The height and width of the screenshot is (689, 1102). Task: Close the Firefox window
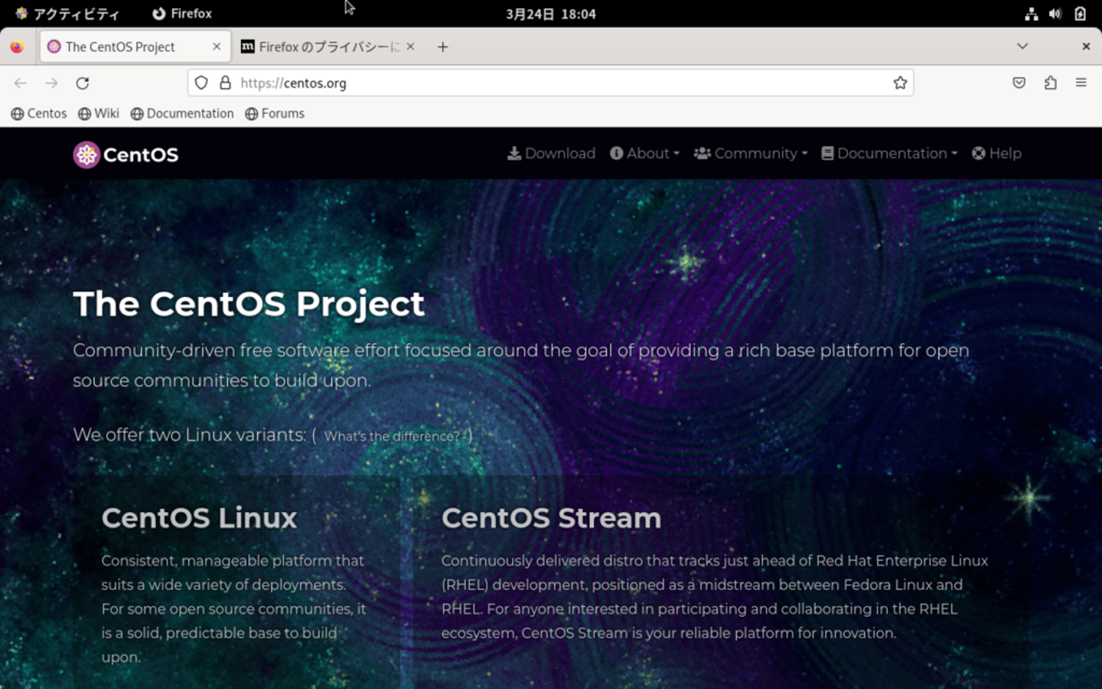[x=1086, y=47]
